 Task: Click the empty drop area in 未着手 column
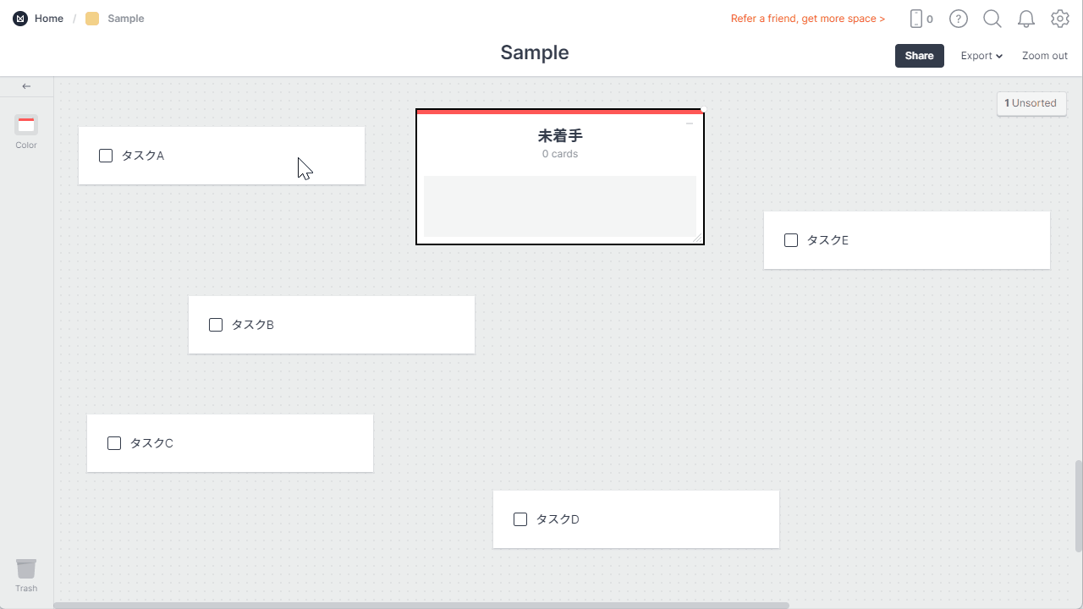pos(559,207)
